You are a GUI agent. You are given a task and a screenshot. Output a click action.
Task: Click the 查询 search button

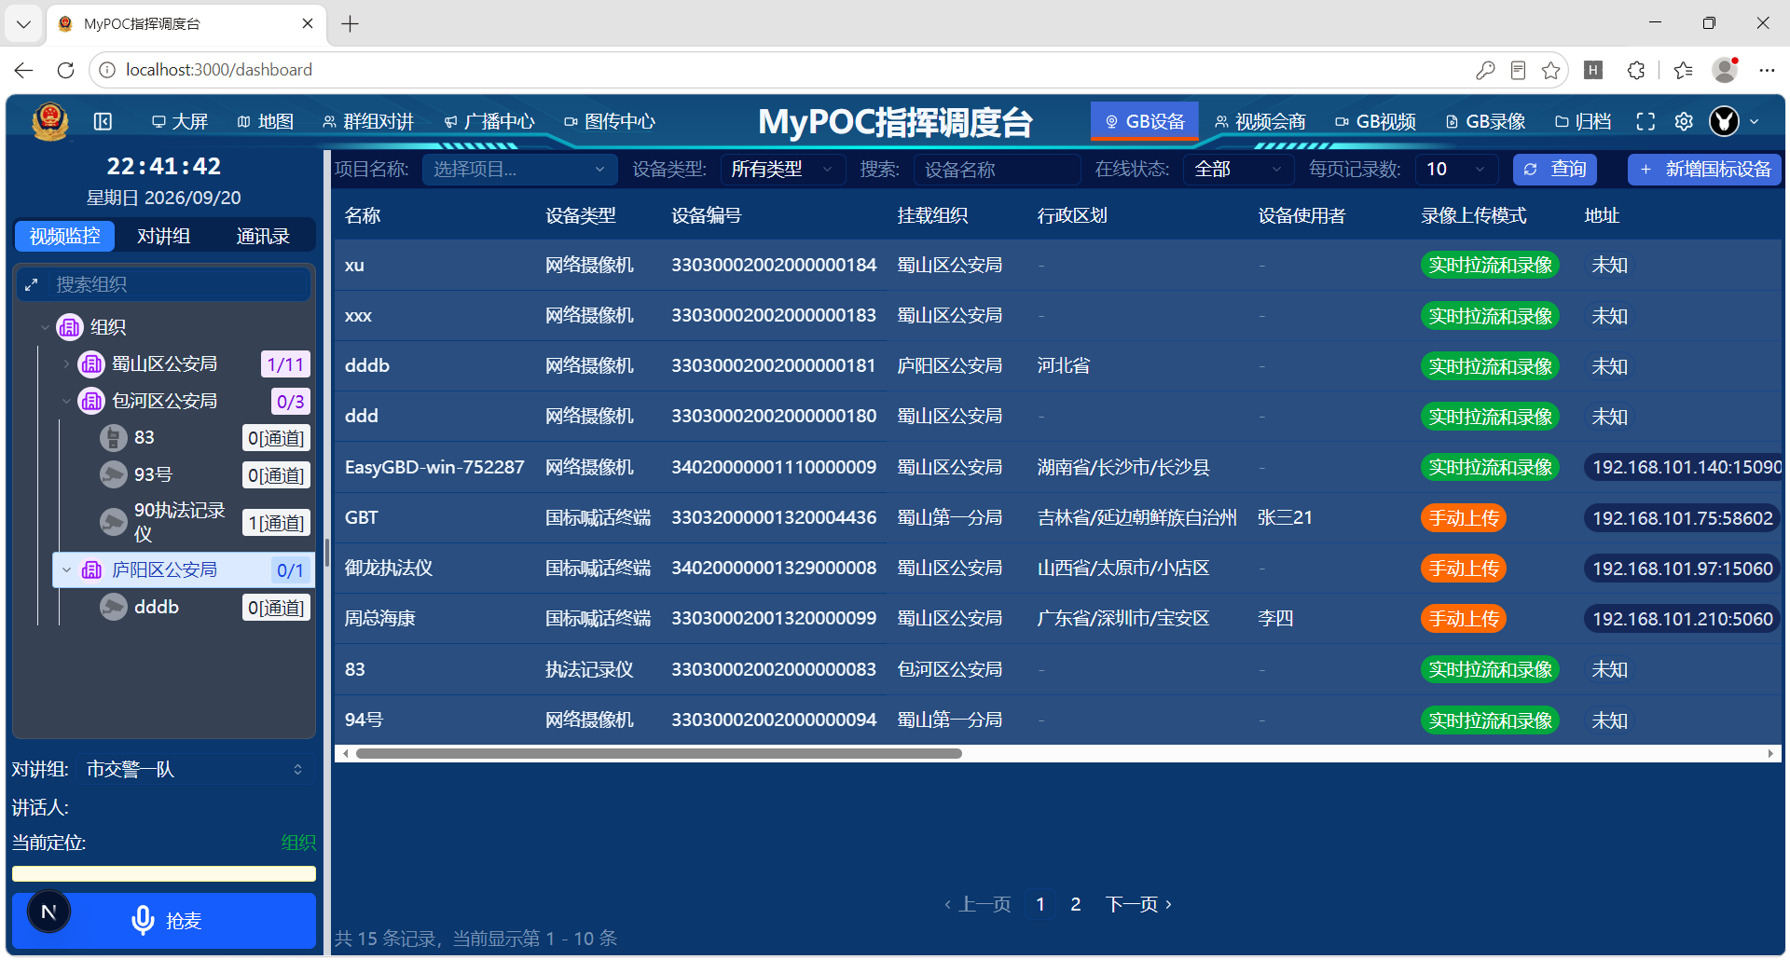click(x=1555, y=170)
